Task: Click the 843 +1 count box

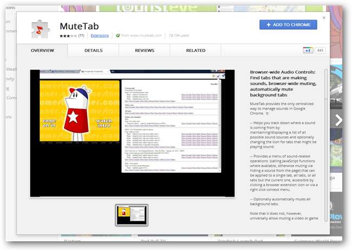Action: pyautogui.click(x=320, y=50)
